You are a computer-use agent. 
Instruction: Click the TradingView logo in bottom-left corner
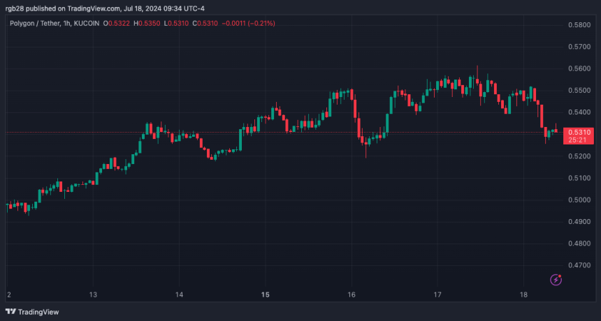pyautogui.click(x=33, y=312)
